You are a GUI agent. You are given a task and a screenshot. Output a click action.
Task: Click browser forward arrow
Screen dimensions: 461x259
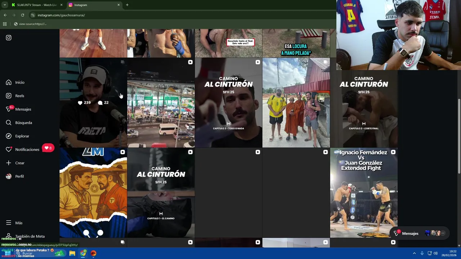click(14, 15)
